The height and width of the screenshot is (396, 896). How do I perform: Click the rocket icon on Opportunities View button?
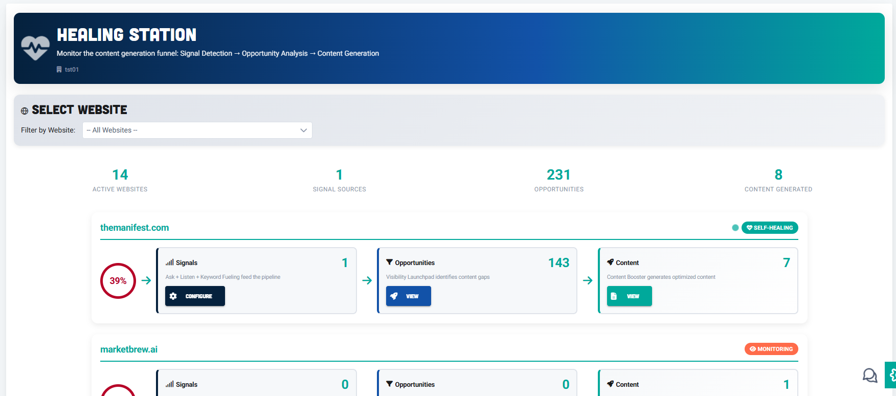394,296
